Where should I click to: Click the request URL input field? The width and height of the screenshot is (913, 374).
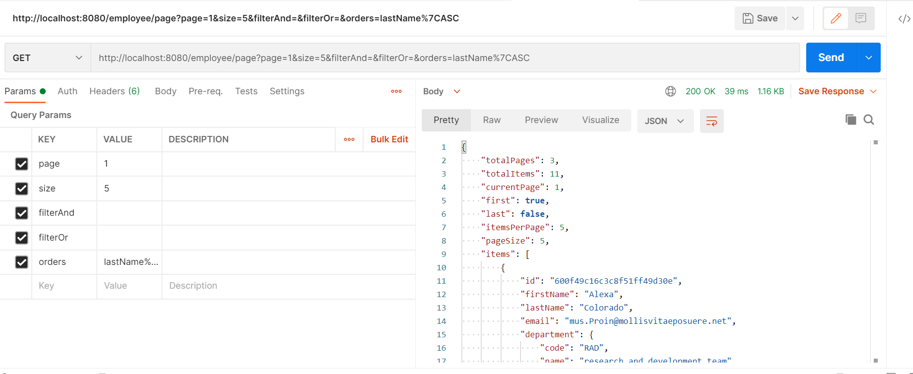point(445,58)
